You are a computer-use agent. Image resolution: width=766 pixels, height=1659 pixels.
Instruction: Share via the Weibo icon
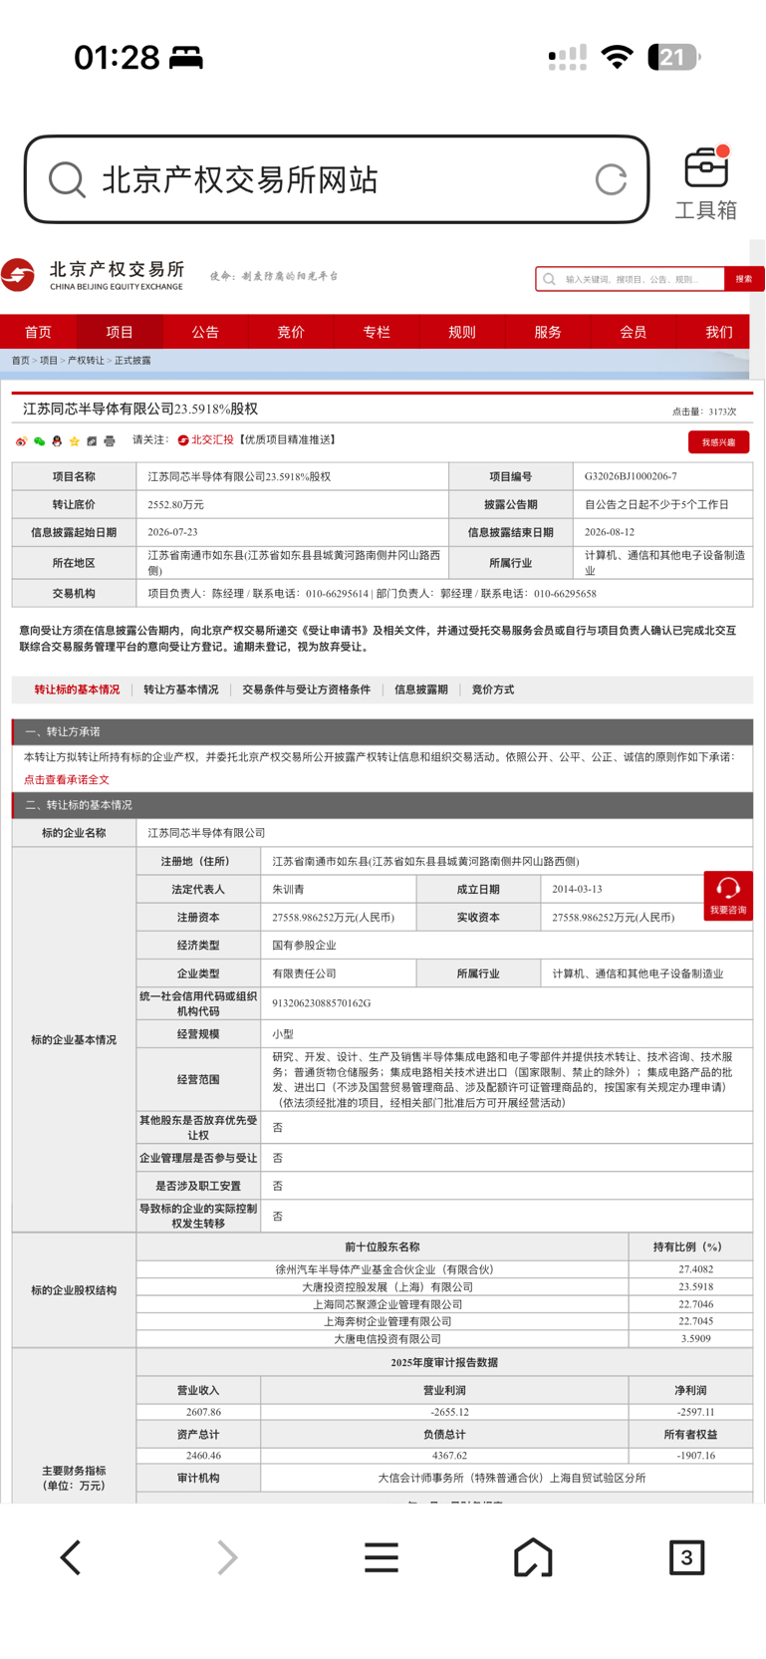point(21,440)
